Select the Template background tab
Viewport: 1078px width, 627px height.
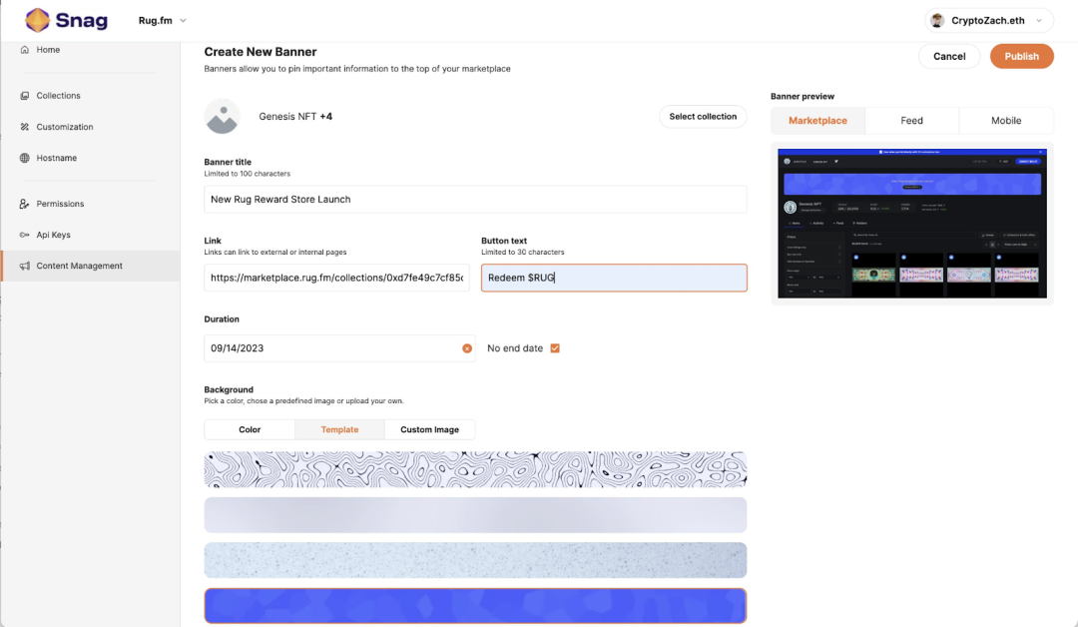coord(339,429)
